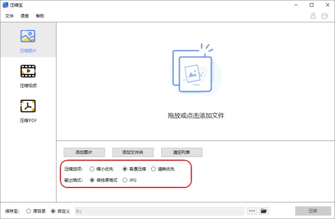Image resolution: width=335 pixels, height=219 pixels.
Task: Save to 原目录 original directory
Action: click(x=28, y=211)
